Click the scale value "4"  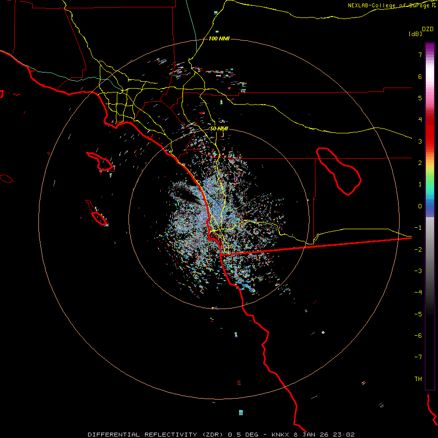tap(420, 120)
